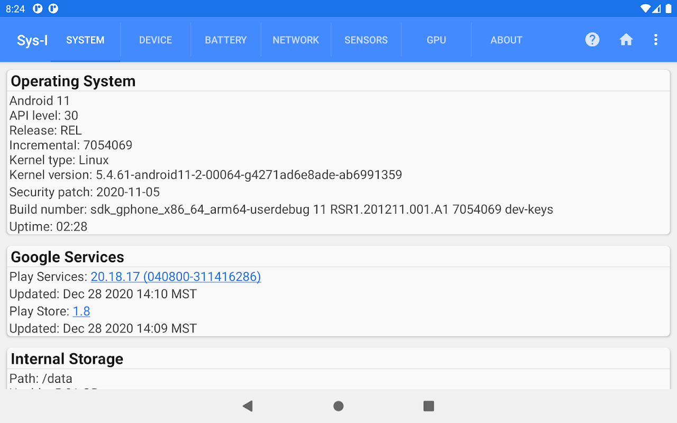The image size is (677, 423).
Task: Tap the battery icon in the status bar
Action: (667, 8)
